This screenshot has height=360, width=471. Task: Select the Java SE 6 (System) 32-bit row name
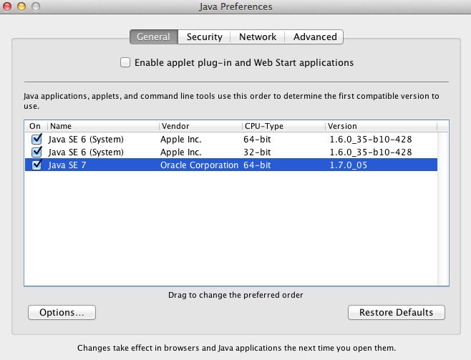coord(86,152)
